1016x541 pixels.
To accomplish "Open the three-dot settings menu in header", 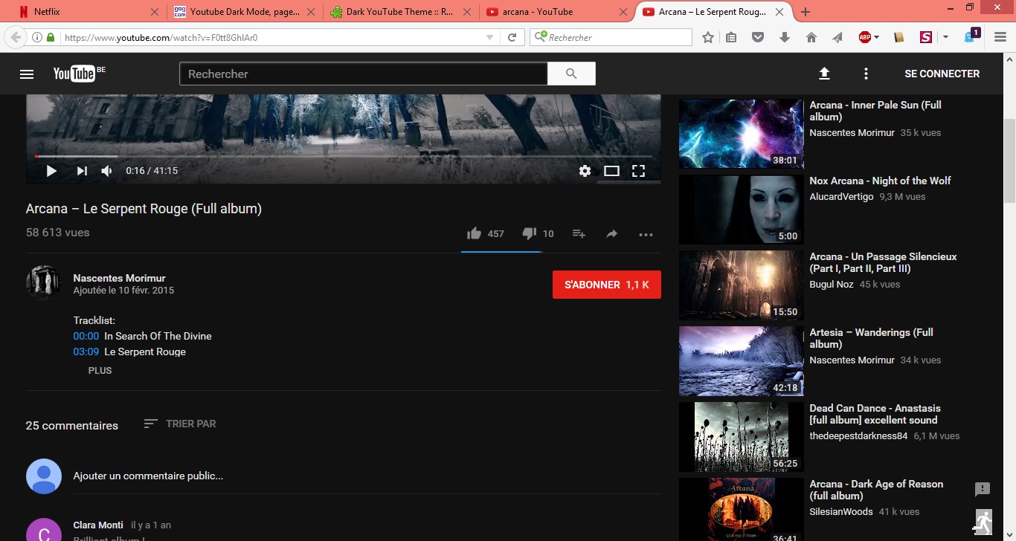I will pos(866,74).
